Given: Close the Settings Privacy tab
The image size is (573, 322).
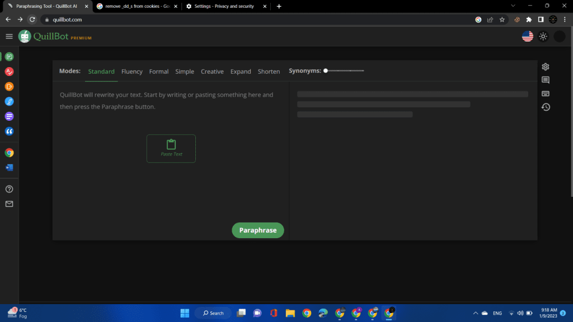Looking at the screenshot, I should [265, 6].
